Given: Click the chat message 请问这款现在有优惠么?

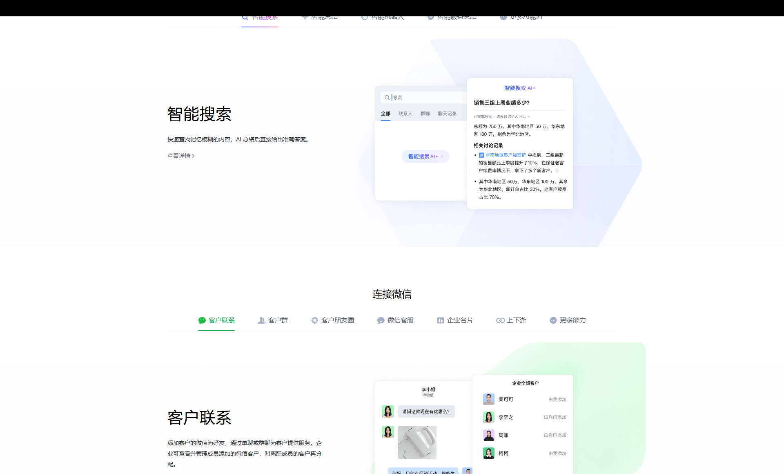Looking at the screenshot, I should pyautogui.click(x=426, y=411).
